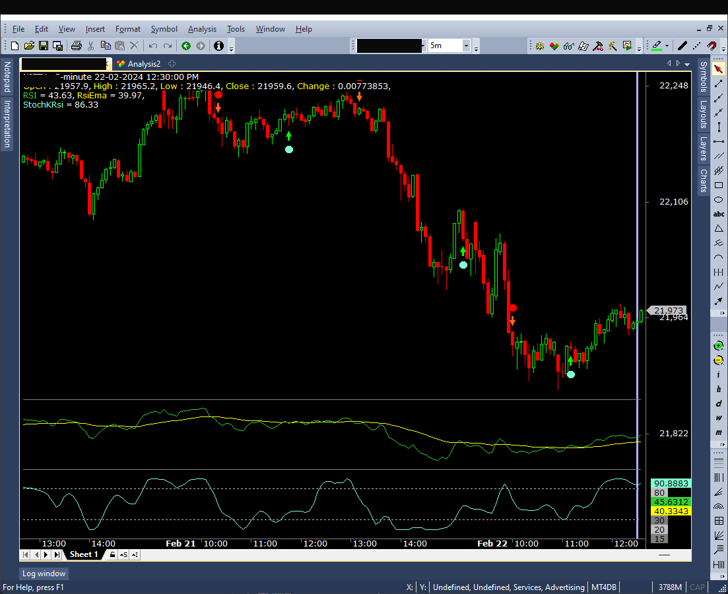Screen dimensions: 728x594
Task: Open the Automatic Analysis colored-blocks icon
Action: 554,46
